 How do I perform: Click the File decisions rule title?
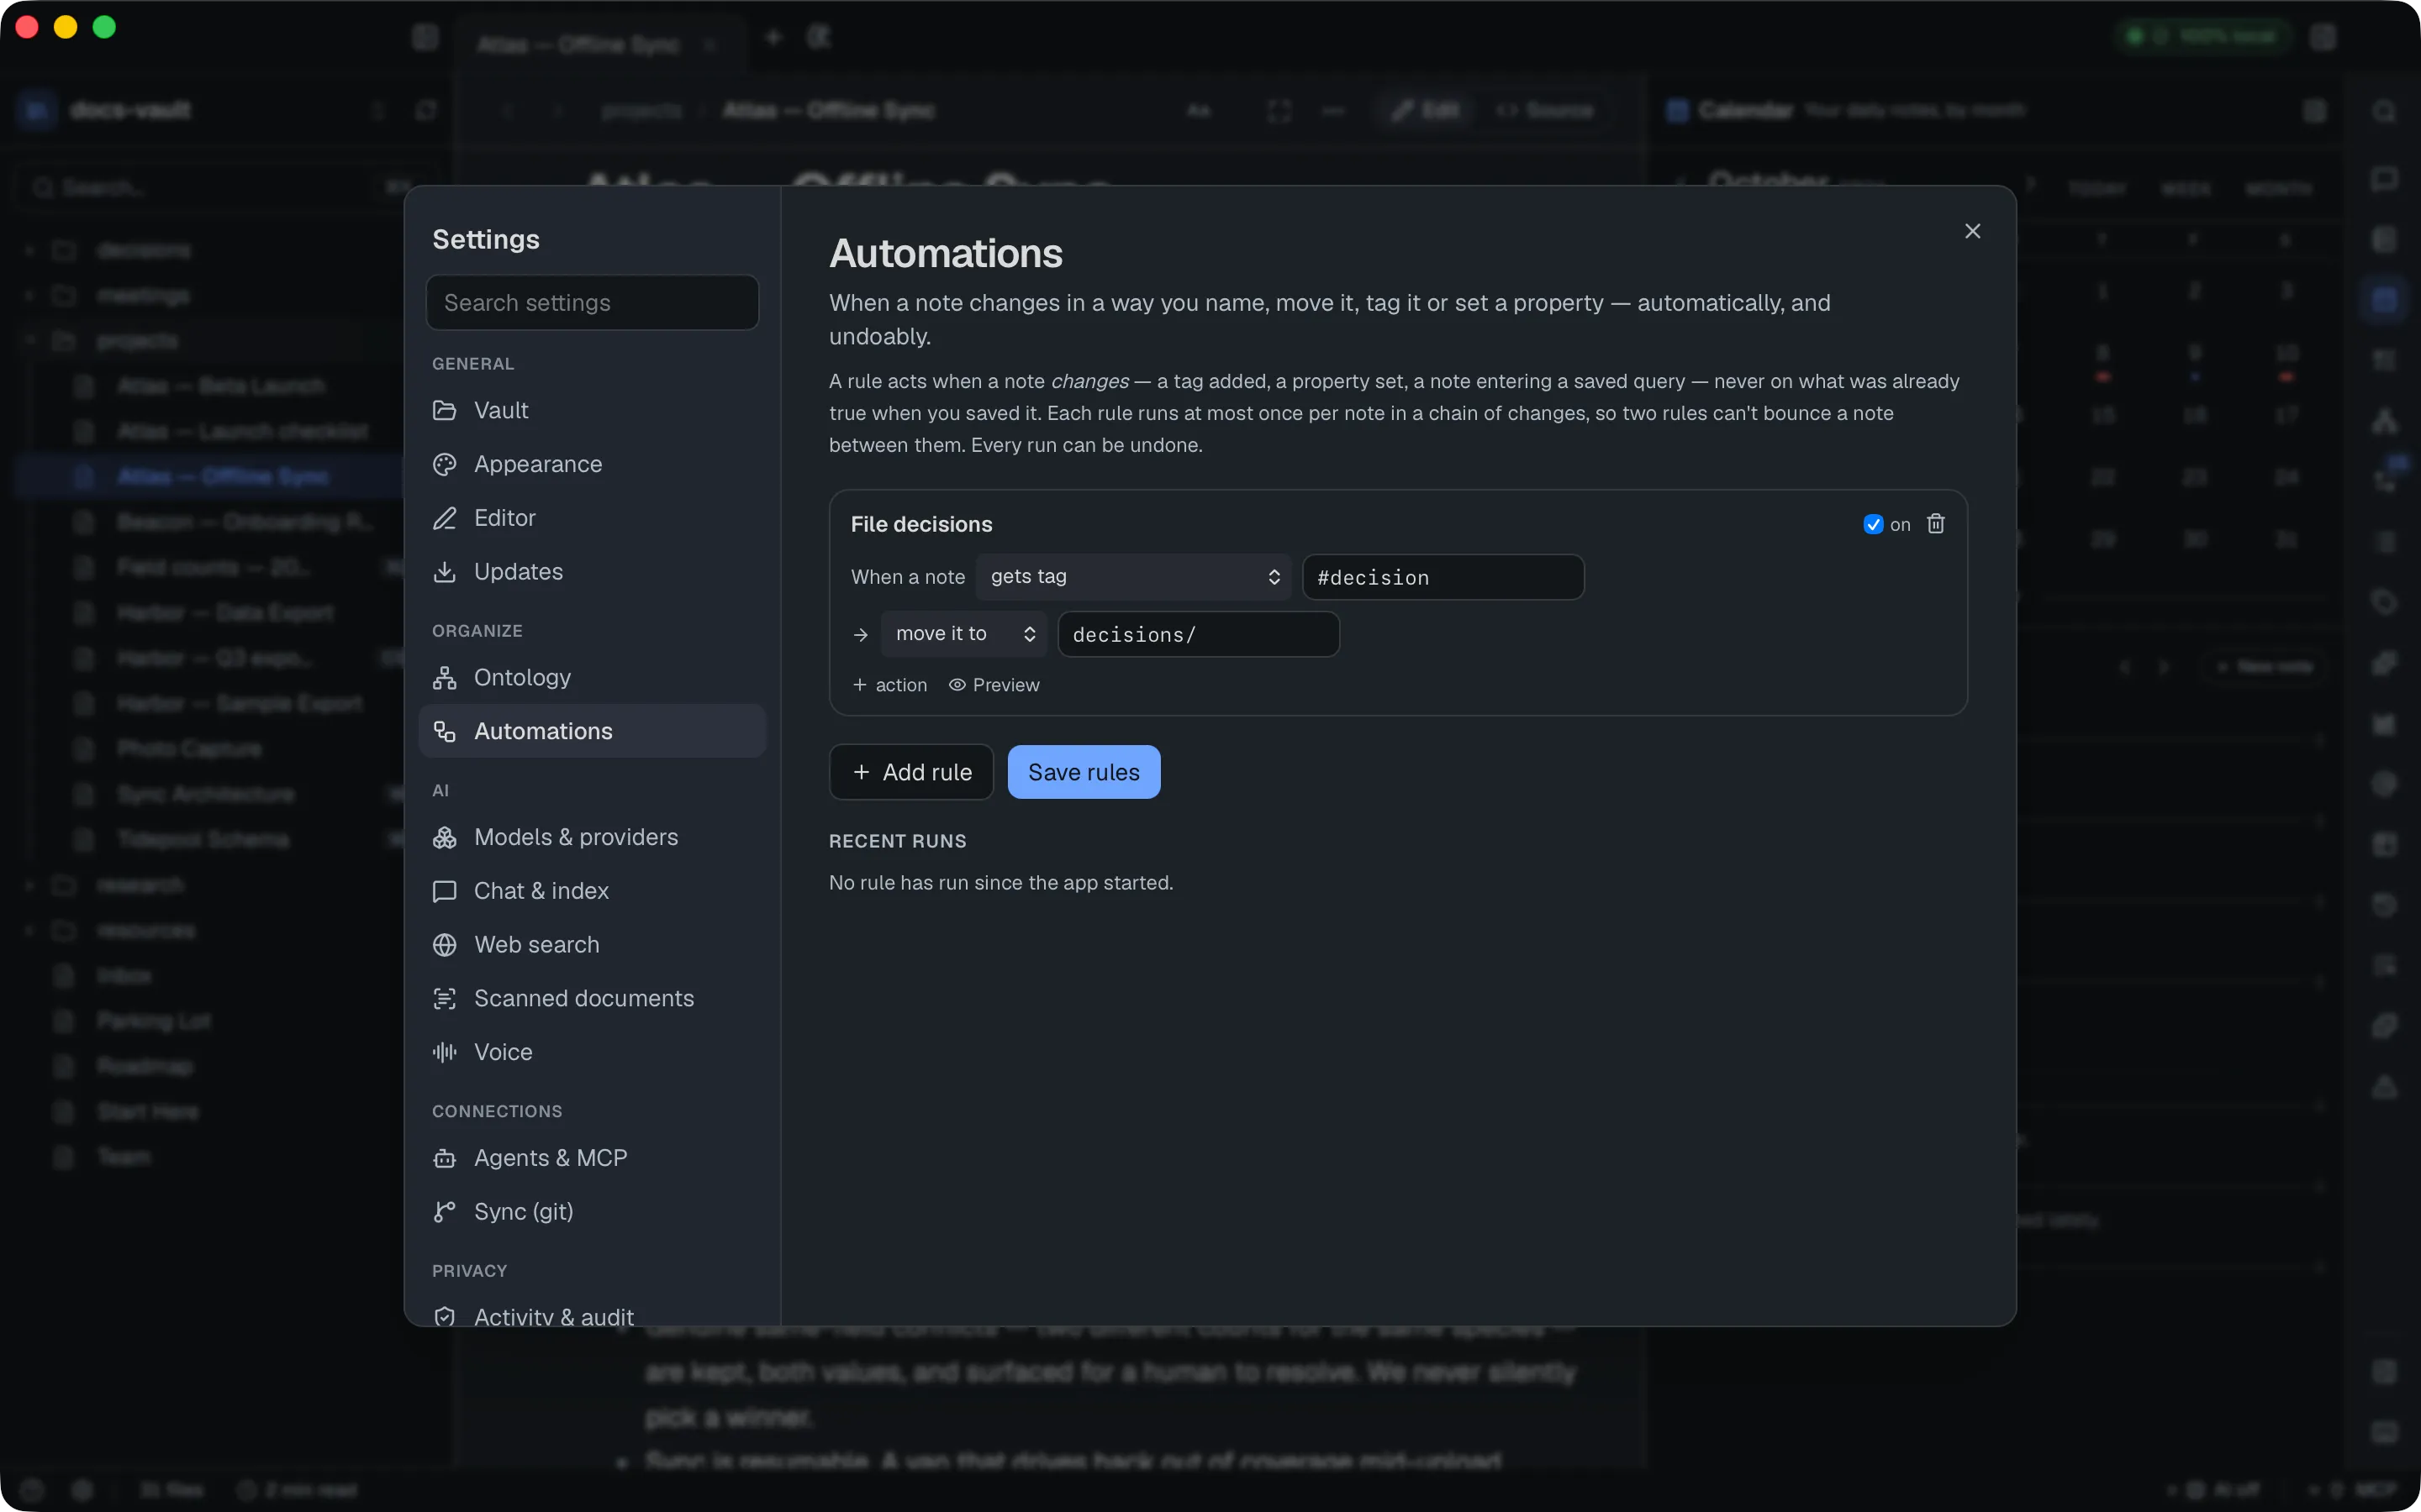[921, 524]
